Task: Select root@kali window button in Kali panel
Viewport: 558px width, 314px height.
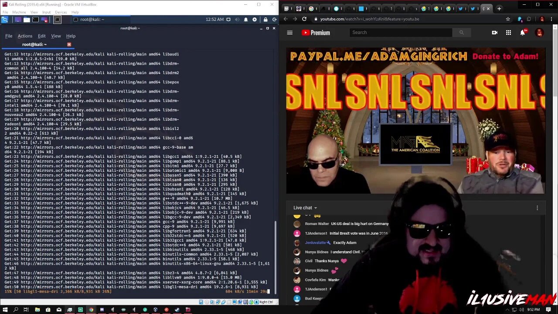Action: 100,19
